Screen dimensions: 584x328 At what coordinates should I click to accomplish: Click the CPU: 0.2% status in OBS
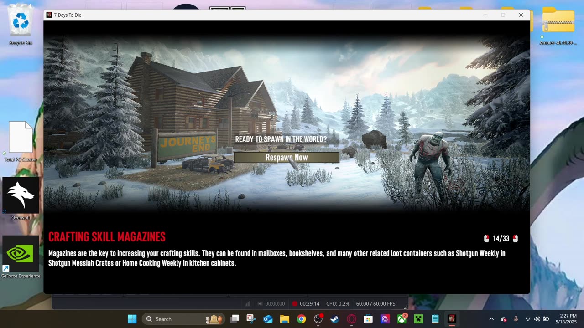click(x=338, y=304)
